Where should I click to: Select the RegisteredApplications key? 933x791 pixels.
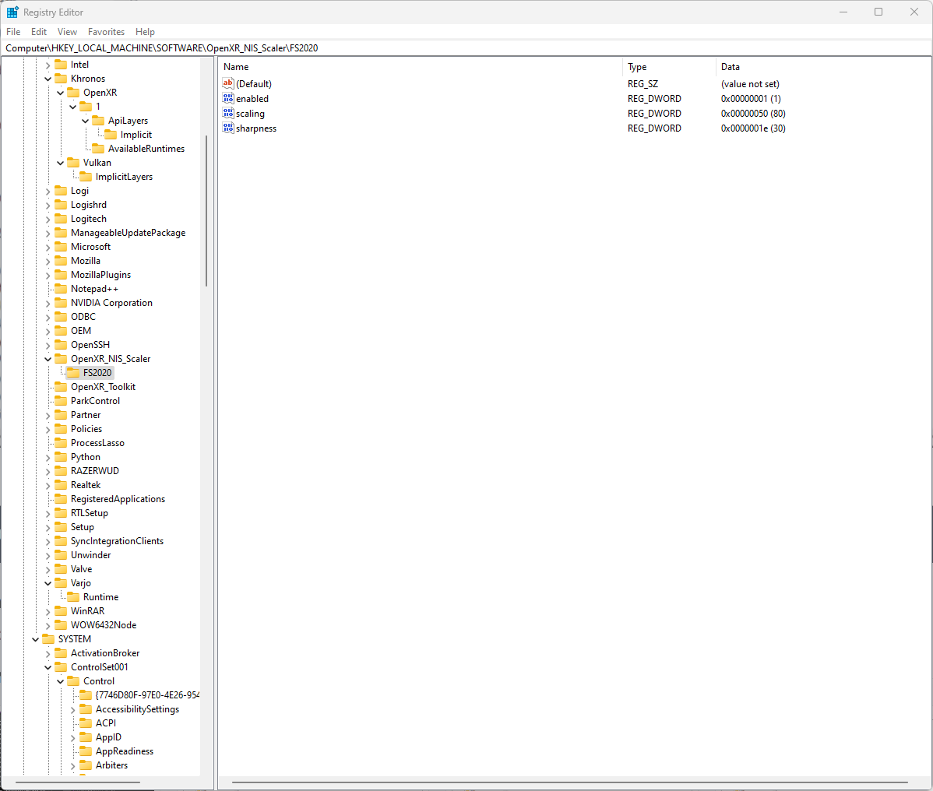pos(118,499)
